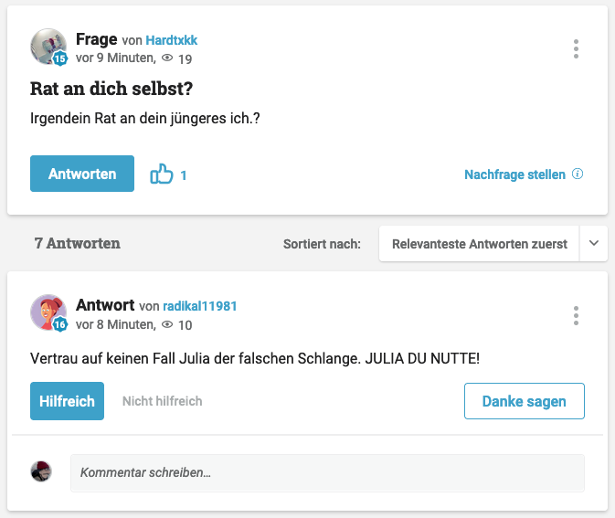Expand the sort order chevron arrow
The height and width of the screenshot is (518, 615).
(x=594, y=244)
